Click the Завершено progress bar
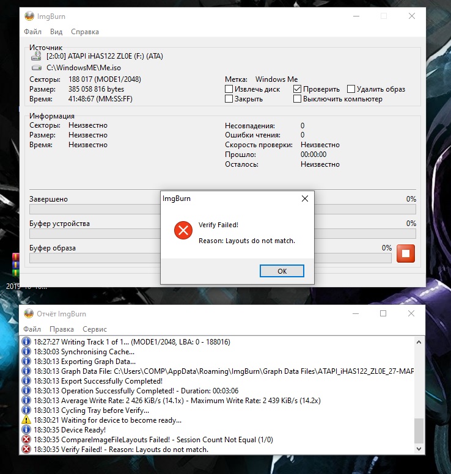The image size is (451, 474). pos(222,209)
